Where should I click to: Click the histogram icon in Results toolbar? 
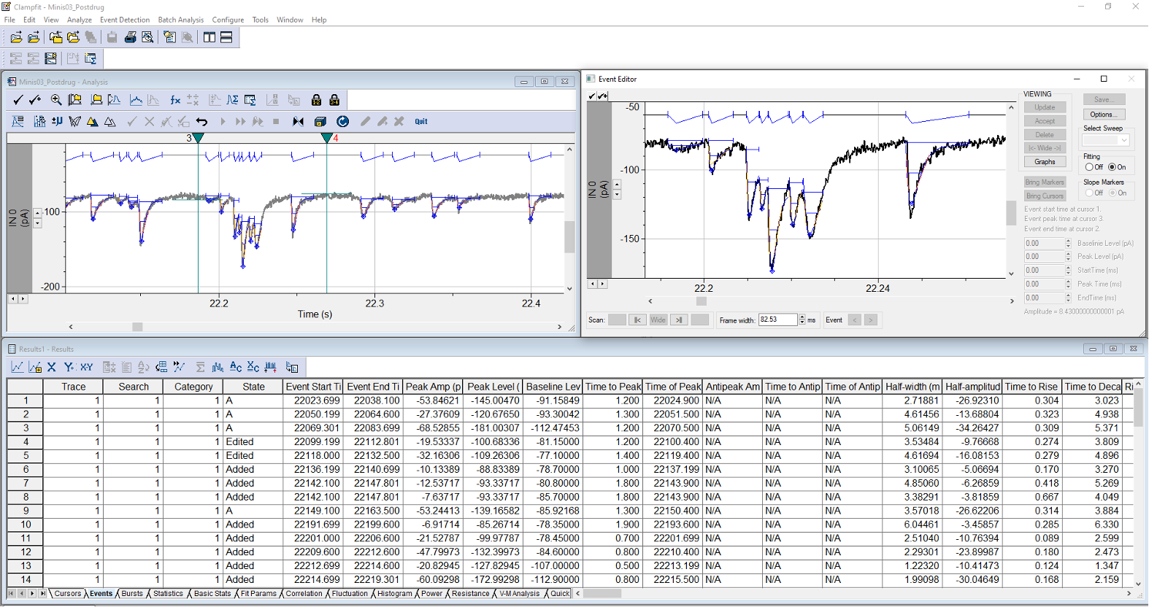pos(218,367)
